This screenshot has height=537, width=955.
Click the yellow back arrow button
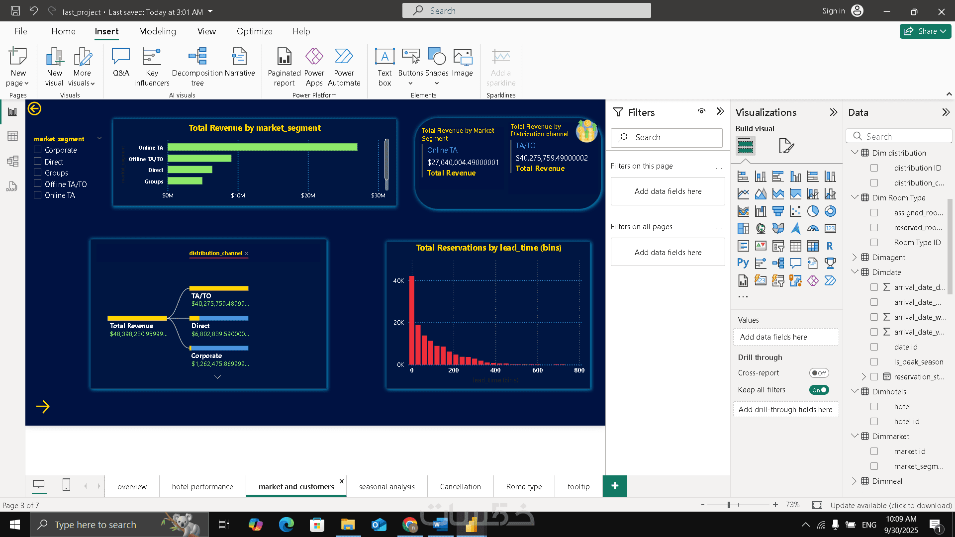(x=34, y=108)
